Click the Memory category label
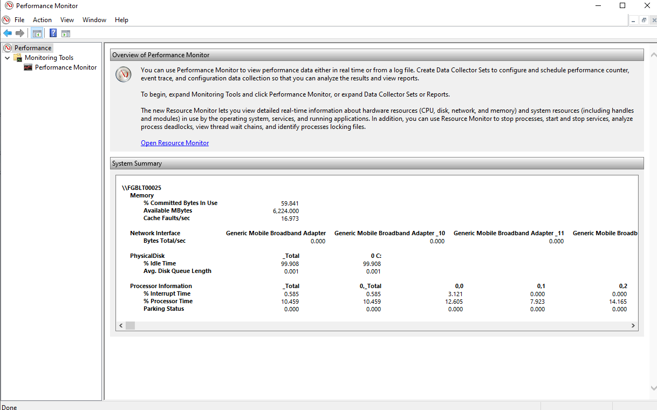The height and width of the screenshot is (410, 657). (142, 195)
